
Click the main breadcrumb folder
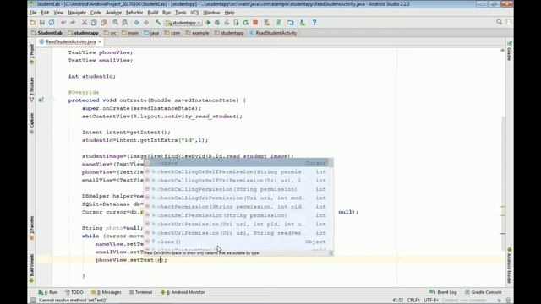(129, 33)
